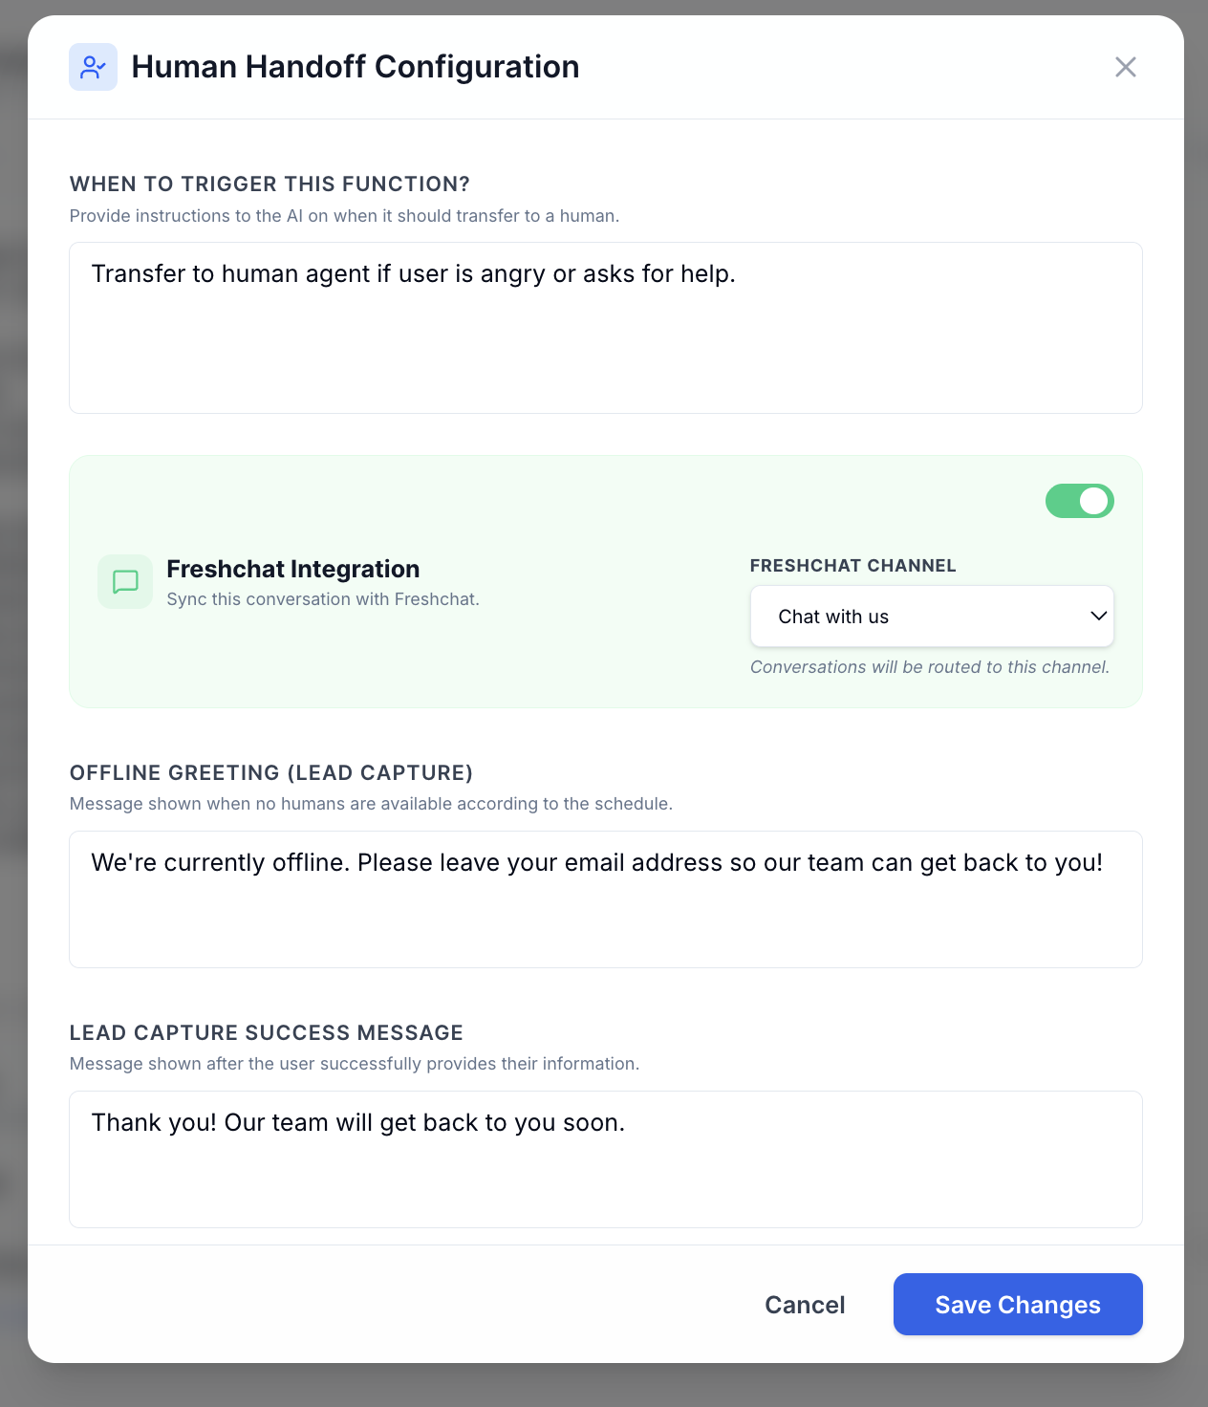Viewport: 1208px width, 1407px height.
Task: Click the green chat bubble icon beside Freshchat Integration
Action: coord(124,580)
